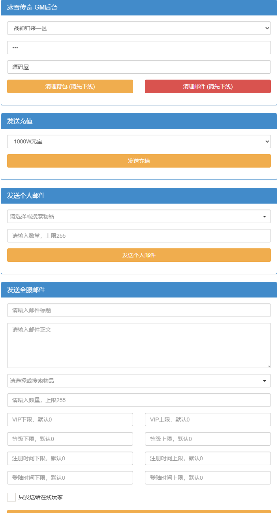Click quantity field in 发送全服邮件 section
278x513 pixels.
139,400
